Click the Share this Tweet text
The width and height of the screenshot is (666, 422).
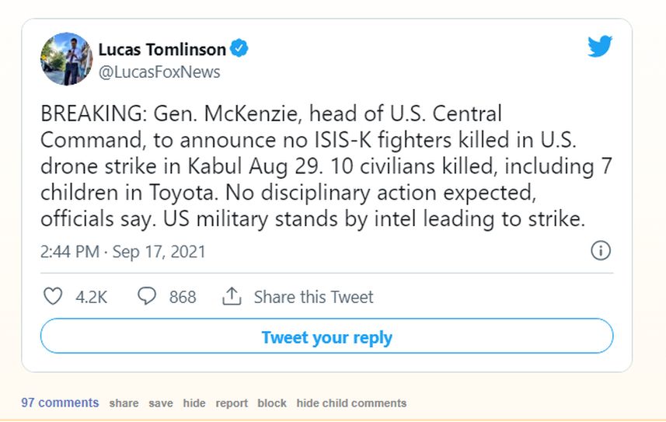[313, 297]
